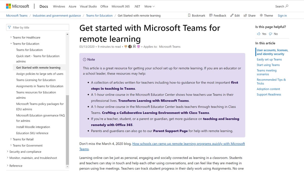Viewport: 304px width, 172px height.
Task: Open Parent Support Page link
Action: pos(170,131)
